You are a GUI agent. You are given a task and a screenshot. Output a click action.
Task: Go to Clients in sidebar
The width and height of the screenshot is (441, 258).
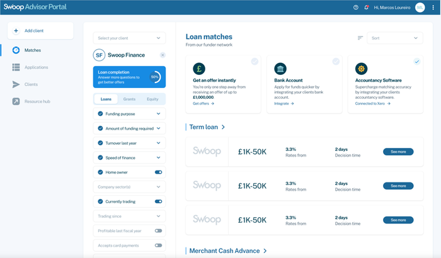pyautogui.click(x=31, y=84)
